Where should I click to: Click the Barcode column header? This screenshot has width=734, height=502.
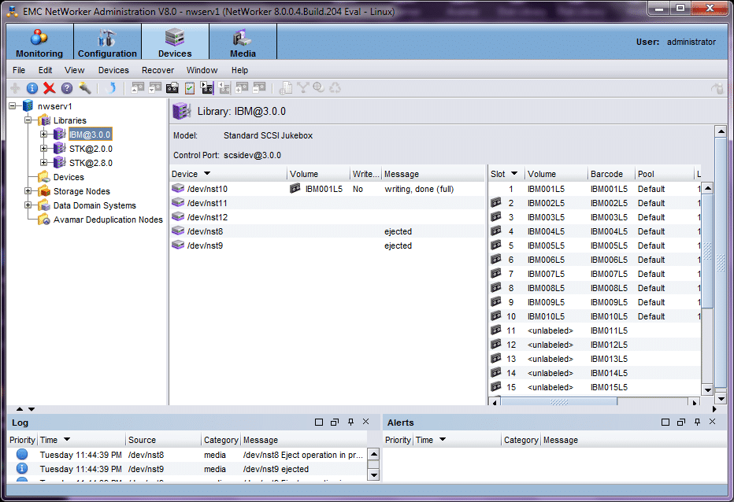coord(611,174)
